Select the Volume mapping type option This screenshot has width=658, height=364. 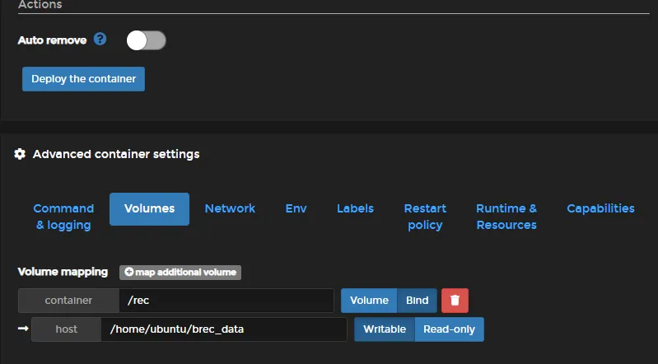tap(369, 301)
